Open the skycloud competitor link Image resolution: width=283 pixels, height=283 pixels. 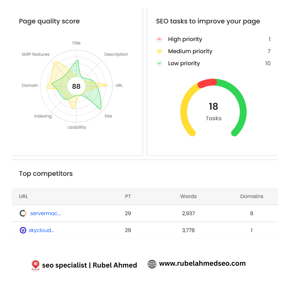click(x=41, y=230)
